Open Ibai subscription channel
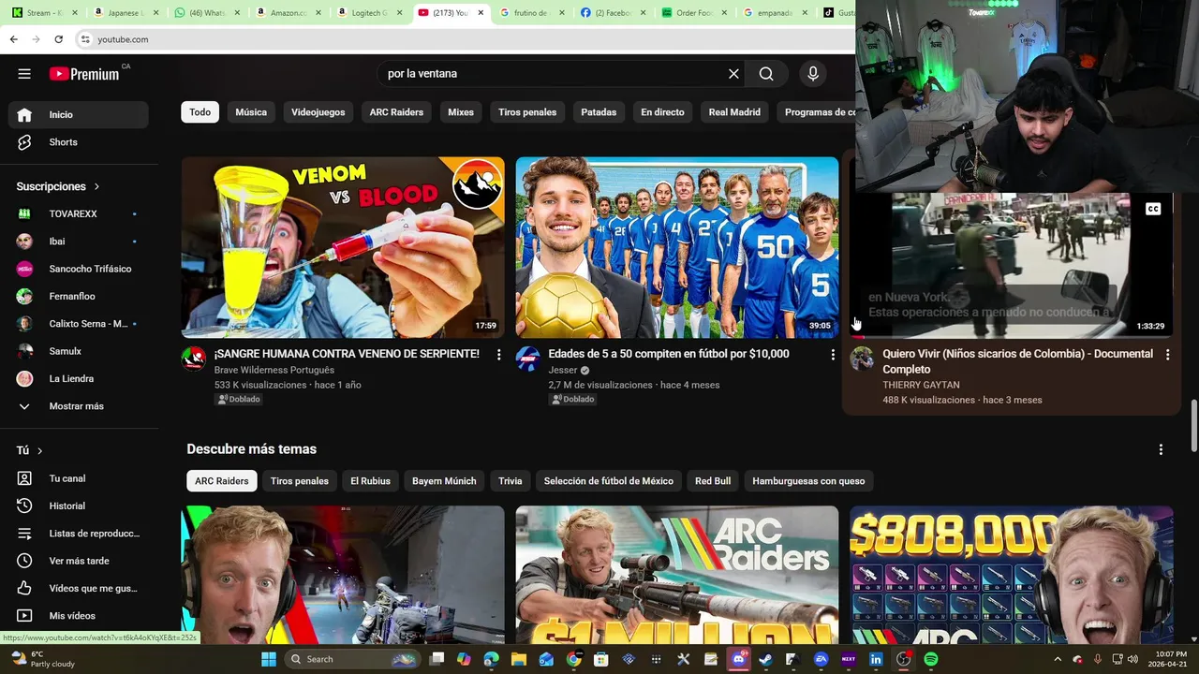This screenshot has height=674, width=1199. pyautogui.click(x=79, y=242)
